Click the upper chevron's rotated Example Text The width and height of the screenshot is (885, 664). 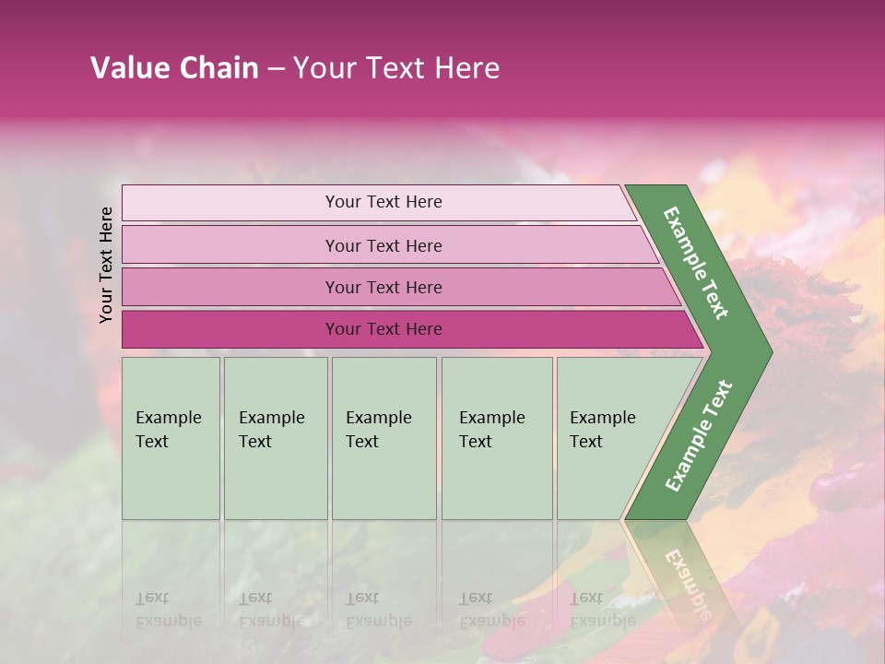point(695,262)
